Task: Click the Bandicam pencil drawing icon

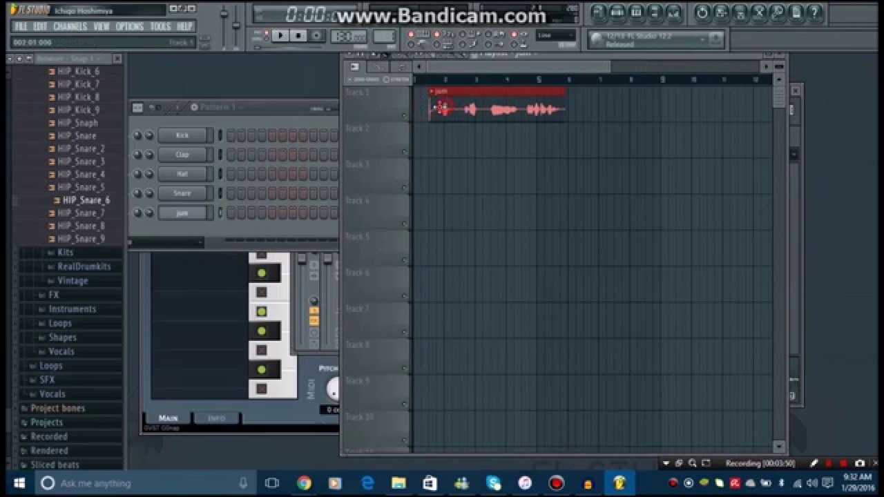Action: [x=814, y=463]
